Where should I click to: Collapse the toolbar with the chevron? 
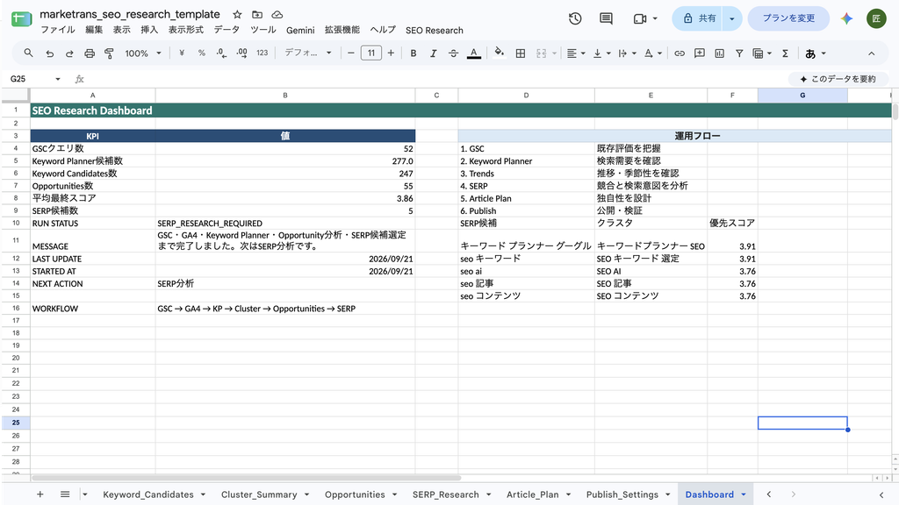pos(872,53)
